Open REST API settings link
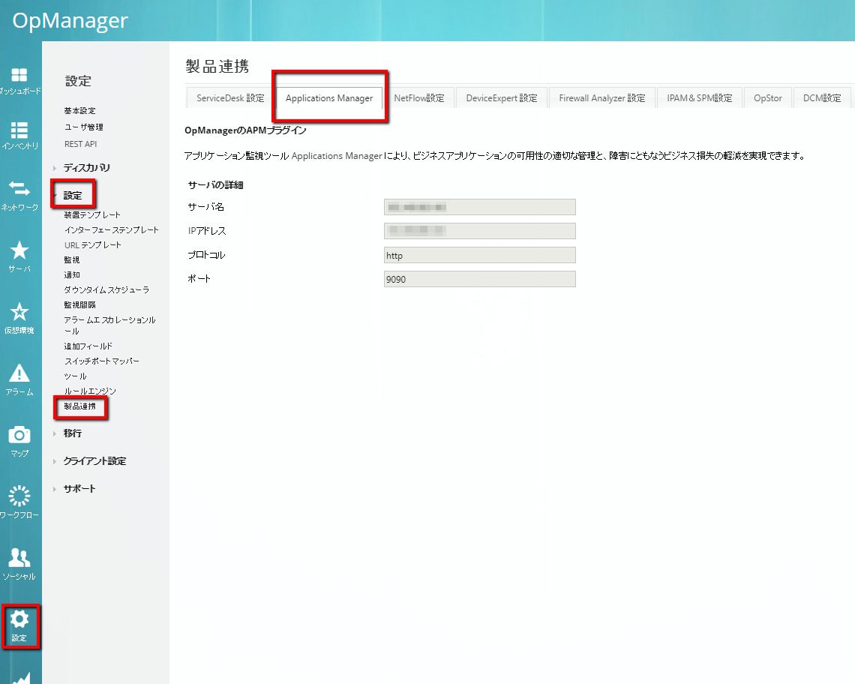855x684 pixels. click(80, 144)
